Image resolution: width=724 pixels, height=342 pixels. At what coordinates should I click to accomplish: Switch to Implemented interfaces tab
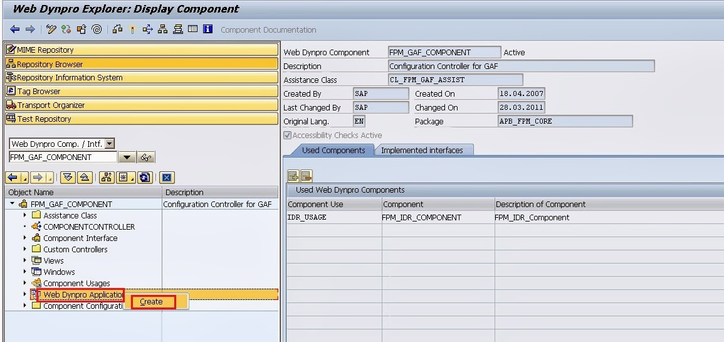[x=422, y=151]
